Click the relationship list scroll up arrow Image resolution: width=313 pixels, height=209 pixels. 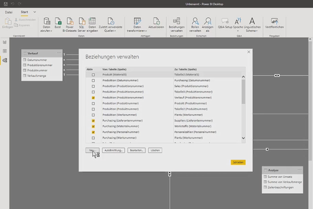pos(243,77)
